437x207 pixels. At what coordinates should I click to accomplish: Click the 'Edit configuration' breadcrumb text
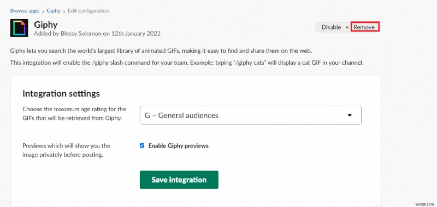point(88,11)
